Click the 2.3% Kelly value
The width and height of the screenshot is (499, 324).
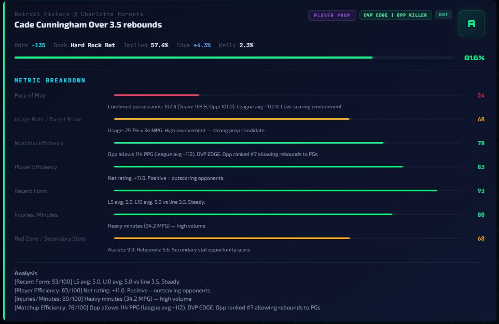click(246, 45)
